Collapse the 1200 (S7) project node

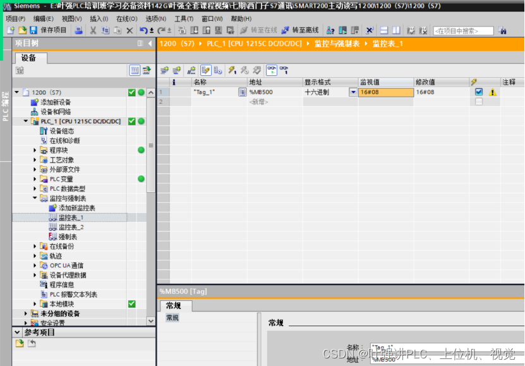tap(16, 92)
